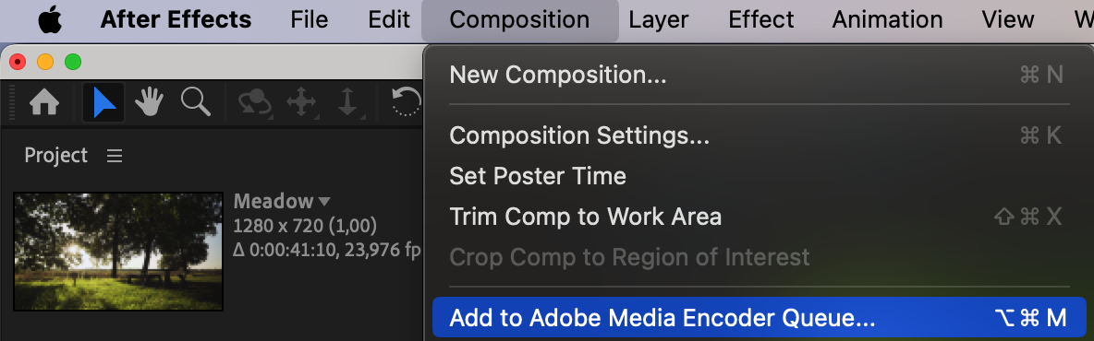Image resolution: width=1094 pixels, height=341 pixels.
Task: Select the Zoom magnifier tool
Action: pyautogui.click(x=195, y=102)
